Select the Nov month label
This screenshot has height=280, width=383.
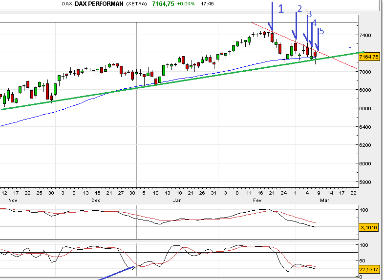point(13,200)
